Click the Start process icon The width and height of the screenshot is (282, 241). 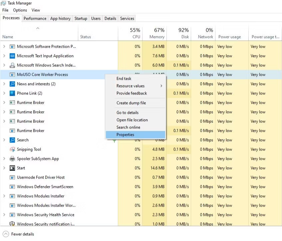[x=12, y=168]
